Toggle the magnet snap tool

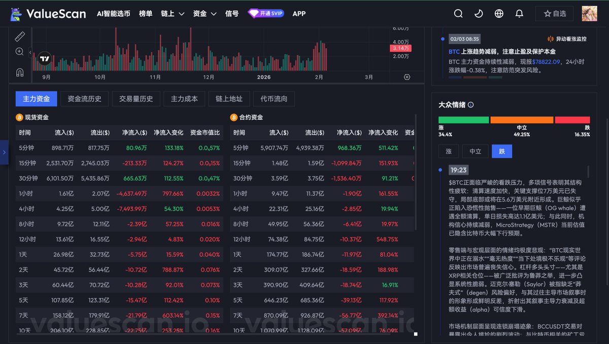[x=20, y=72]
